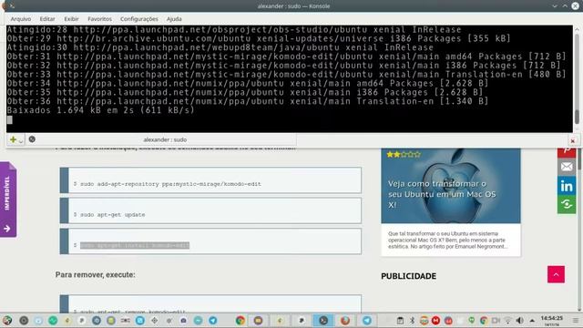Switch to the Firefox window in the taskbar
583x328 pixels.
pyautogui.click(x=345, y=320)
